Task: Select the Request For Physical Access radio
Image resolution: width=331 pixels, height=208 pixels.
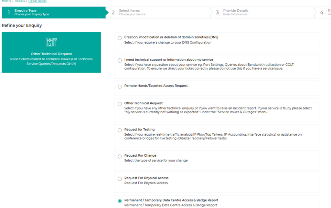Action: click(x=120, y=179)
